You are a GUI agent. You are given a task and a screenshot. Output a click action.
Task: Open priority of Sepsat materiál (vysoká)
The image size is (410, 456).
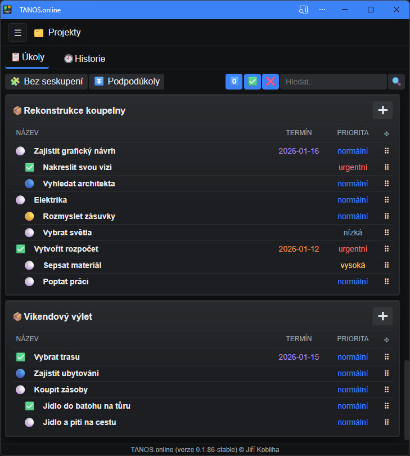click(x=353, y=265)
